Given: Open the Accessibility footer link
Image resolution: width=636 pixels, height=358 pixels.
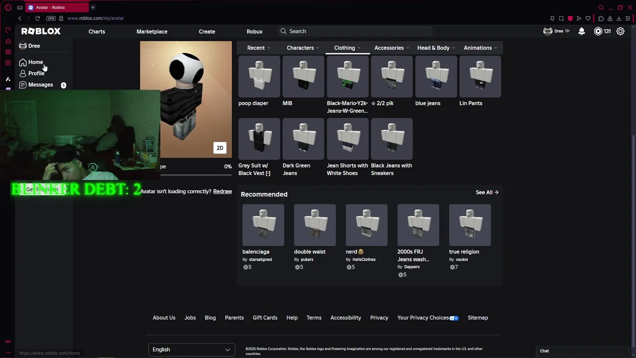Looking at the screenshot, I should pyautogui.click(x=346, y=318).
